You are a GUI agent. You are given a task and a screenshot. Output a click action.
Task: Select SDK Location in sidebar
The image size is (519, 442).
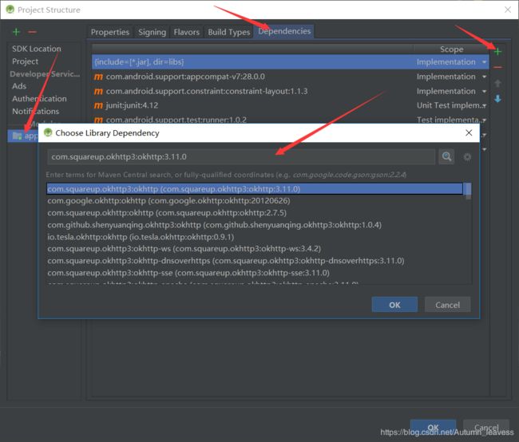[37, 49]
